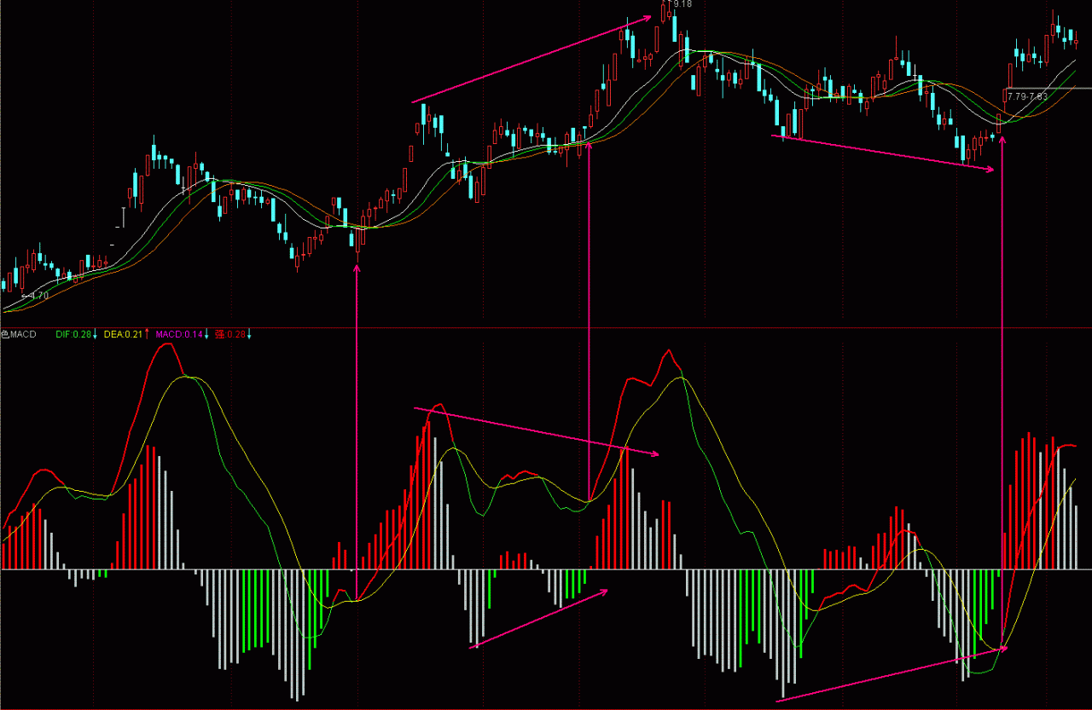Select the 9.18 high price marker

coord(682,5)
